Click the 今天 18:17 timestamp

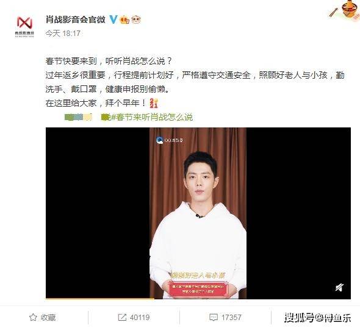63,34
